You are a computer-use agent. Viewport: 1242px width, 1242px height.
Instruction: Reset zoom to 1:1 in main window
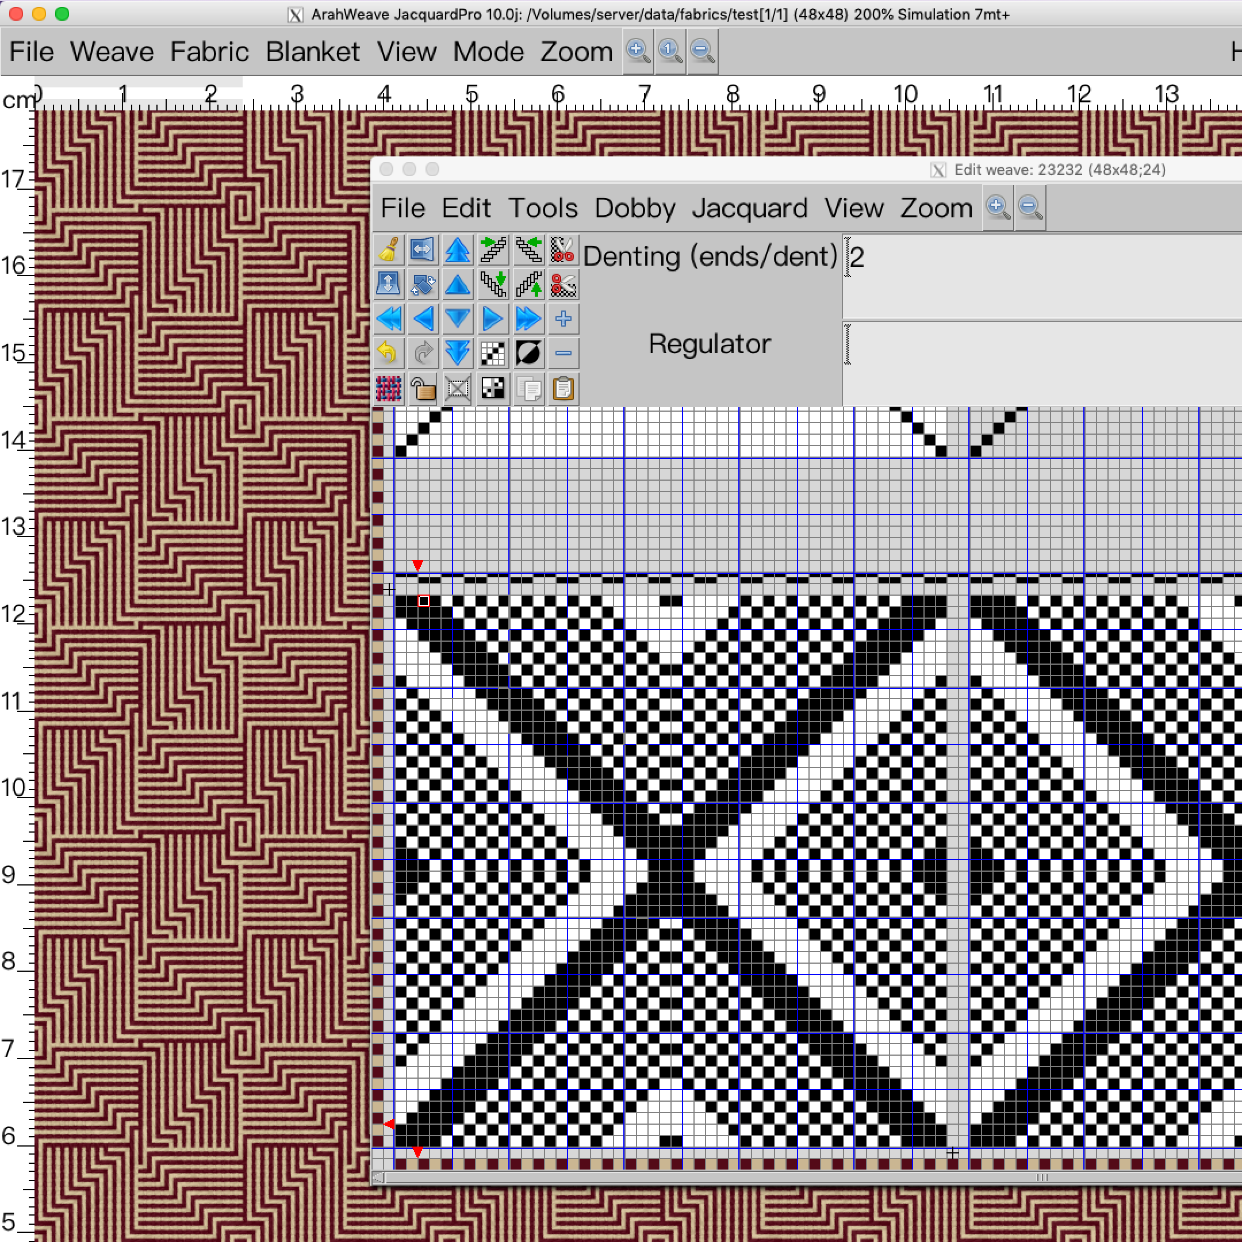click(670, 51)
